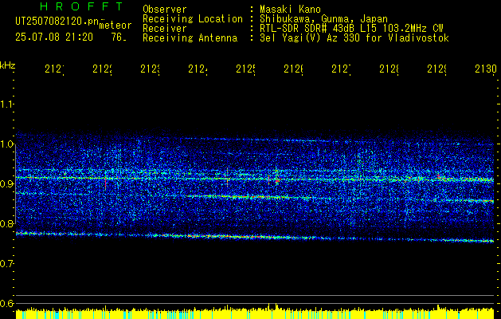
Task: Click the kHz axis unit label
Action: point(7,65)
